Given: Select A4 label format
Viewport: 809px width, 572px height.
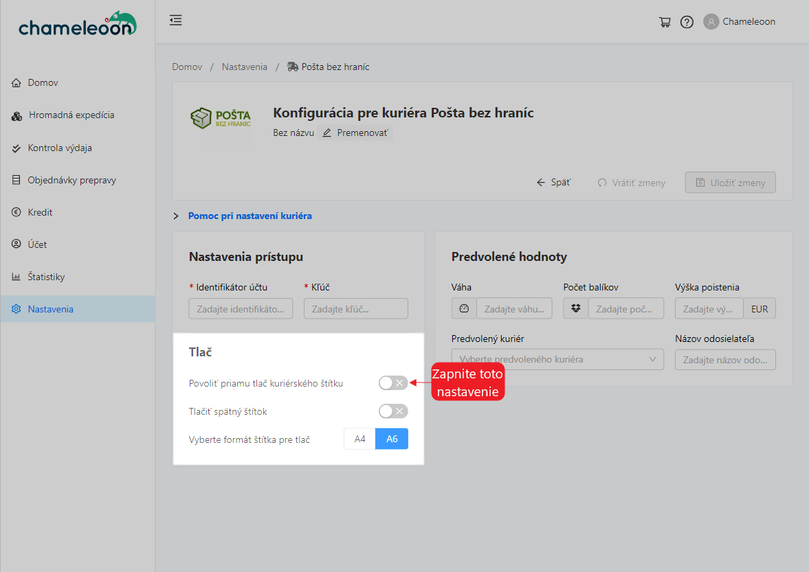Looking at the screenshot, I should 359,439.
